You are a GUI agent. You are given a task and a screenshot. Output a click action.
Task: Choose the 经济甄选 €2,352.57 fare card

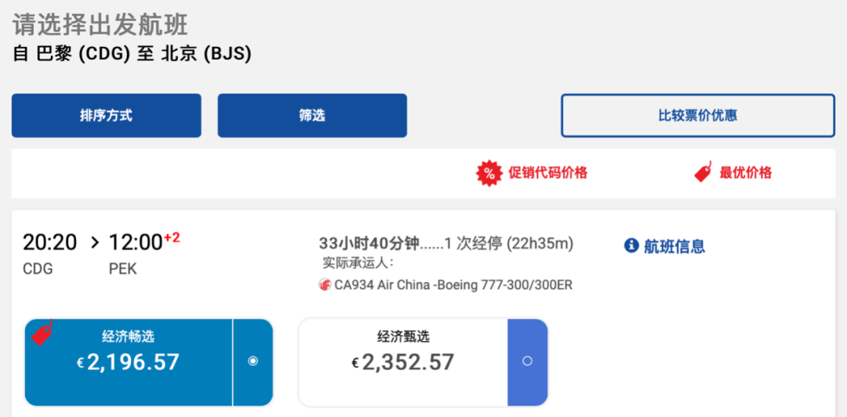point(403,361)
